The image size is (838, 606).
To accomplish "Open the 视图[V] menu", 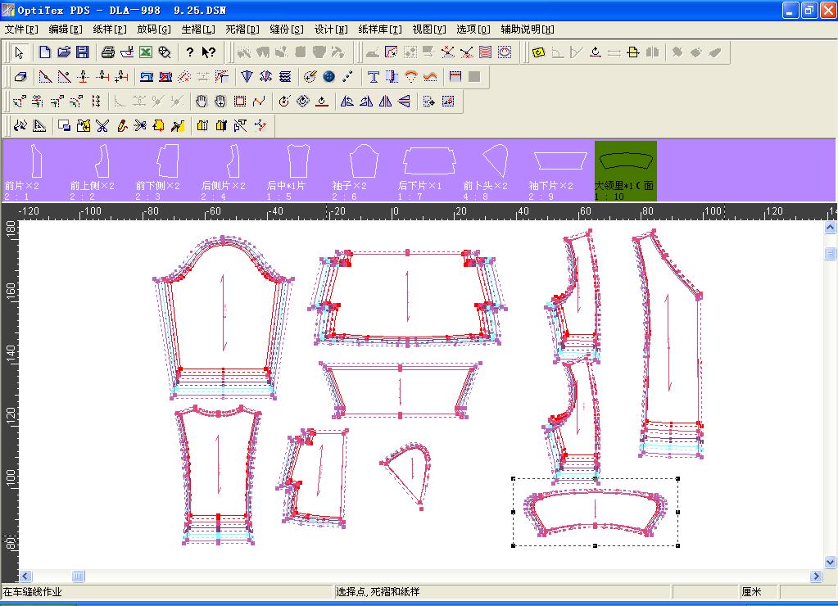I will 429,29.
